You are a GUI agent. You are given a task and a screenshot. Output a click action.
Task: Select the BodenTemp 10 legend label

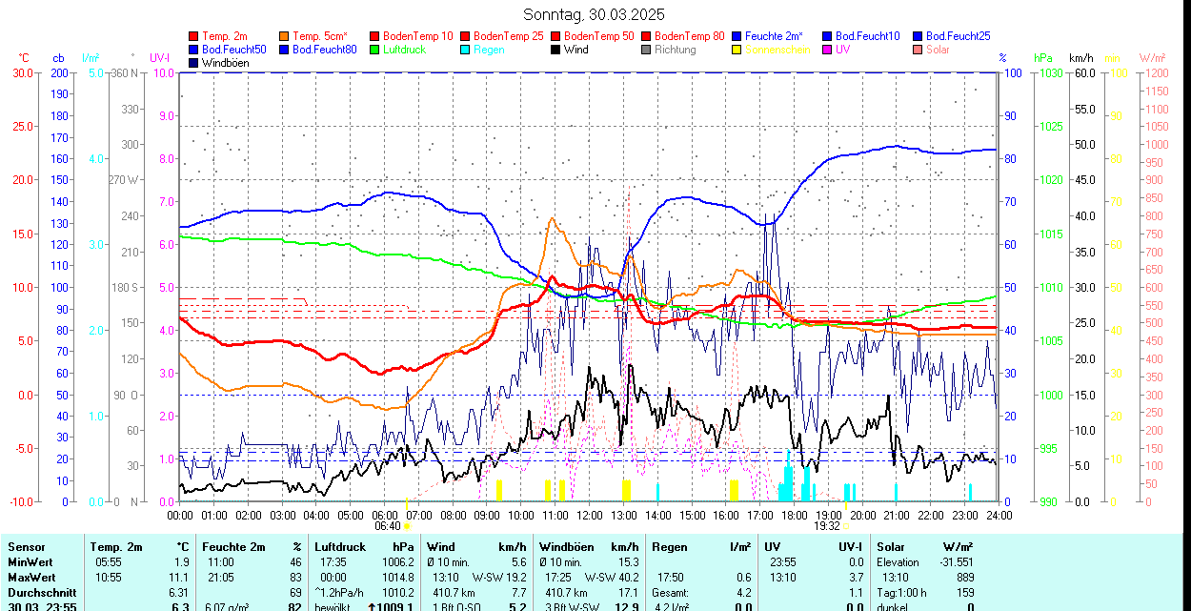pyautogui.click(x=418, y=36)
